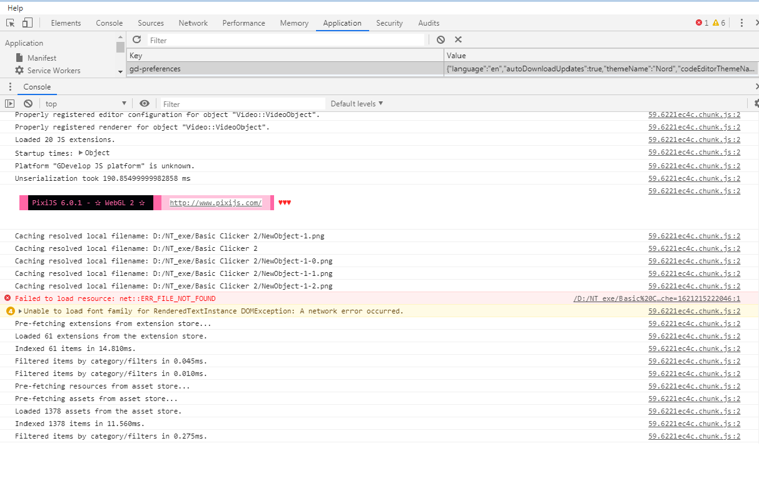Click Loaded 61 extensions message
Viewport: 759px width, 483px height.
point(111,336)
